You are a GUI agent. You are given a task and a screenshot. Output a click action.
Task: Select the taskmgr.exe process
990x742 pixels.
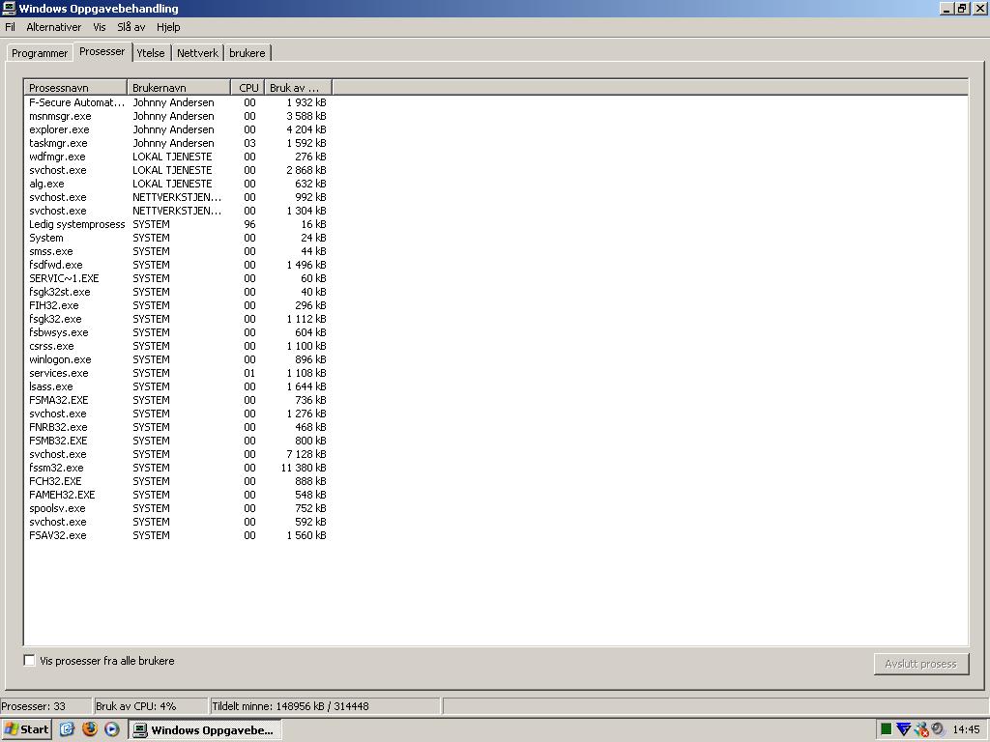pos(178,143)
